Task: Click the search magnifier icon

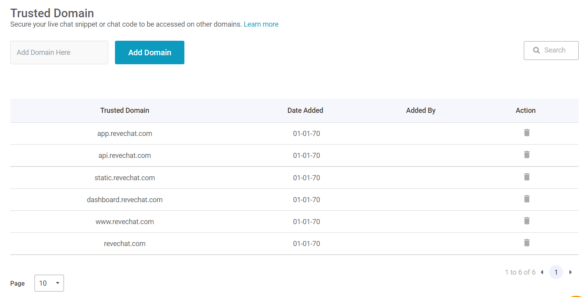Action: click(536, 50)
